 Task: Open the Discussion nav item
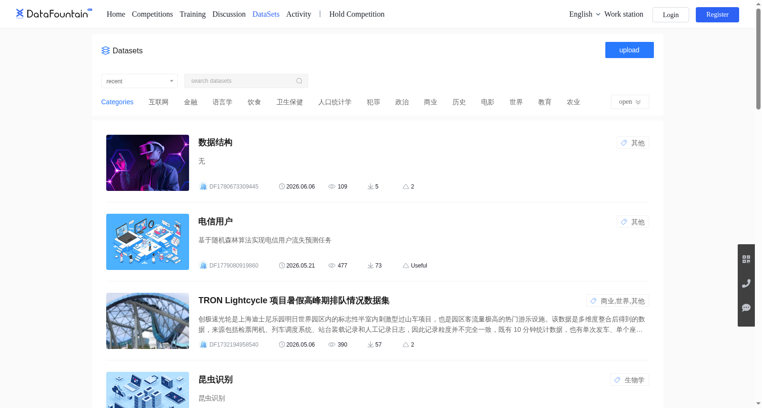[229, 14]
